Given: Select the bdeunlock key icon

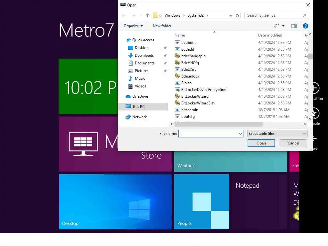Looking at the screenshot, I should tap(177, 76).
